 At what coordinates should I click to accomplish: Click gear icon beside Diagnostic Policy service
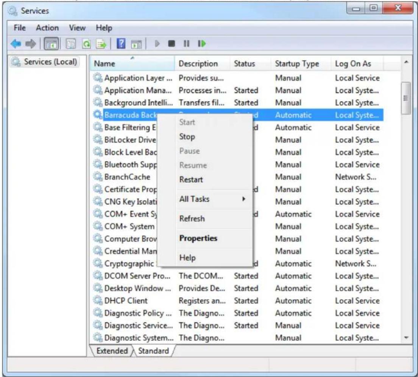[x=98, y=313]
